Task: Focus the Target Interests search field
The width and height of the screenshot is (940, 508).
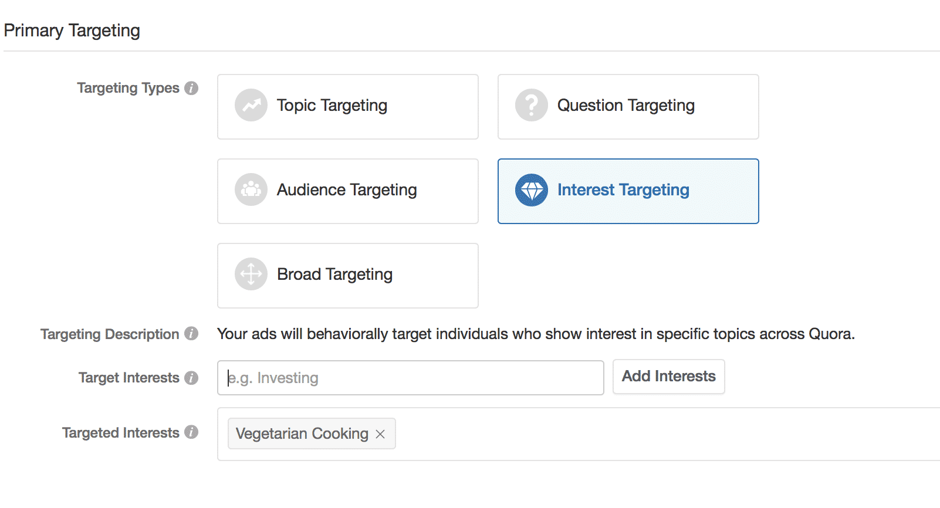Action: 411,378
